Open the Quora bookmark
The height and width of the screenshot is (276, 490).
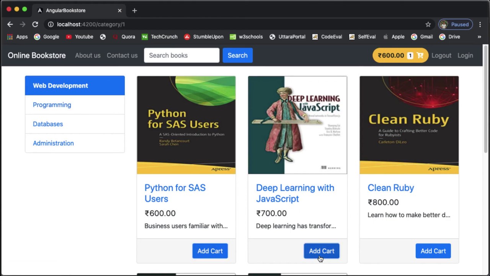124,37
